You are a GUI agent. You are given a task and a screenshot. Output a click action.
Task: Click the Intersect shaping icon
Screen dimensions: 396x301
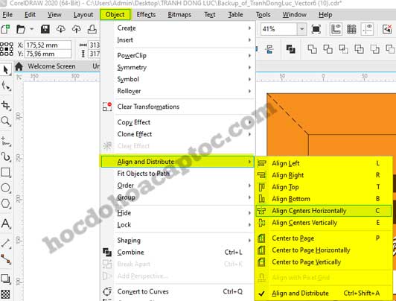coord(343,48)
